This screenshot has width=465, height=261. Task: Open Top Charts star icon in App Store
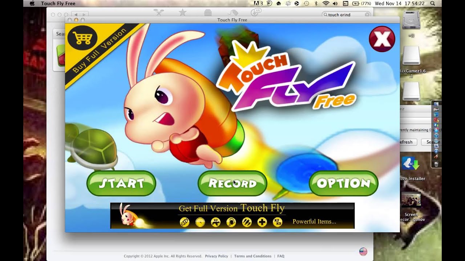pos(182,13)
